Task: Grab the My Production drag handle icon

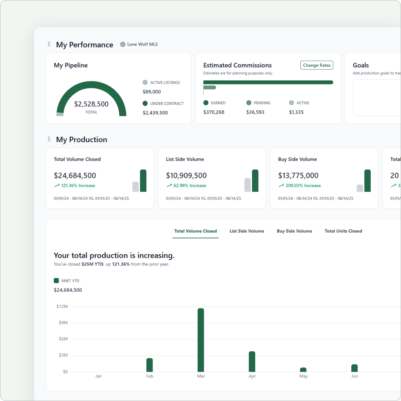Action: [49, 139]
